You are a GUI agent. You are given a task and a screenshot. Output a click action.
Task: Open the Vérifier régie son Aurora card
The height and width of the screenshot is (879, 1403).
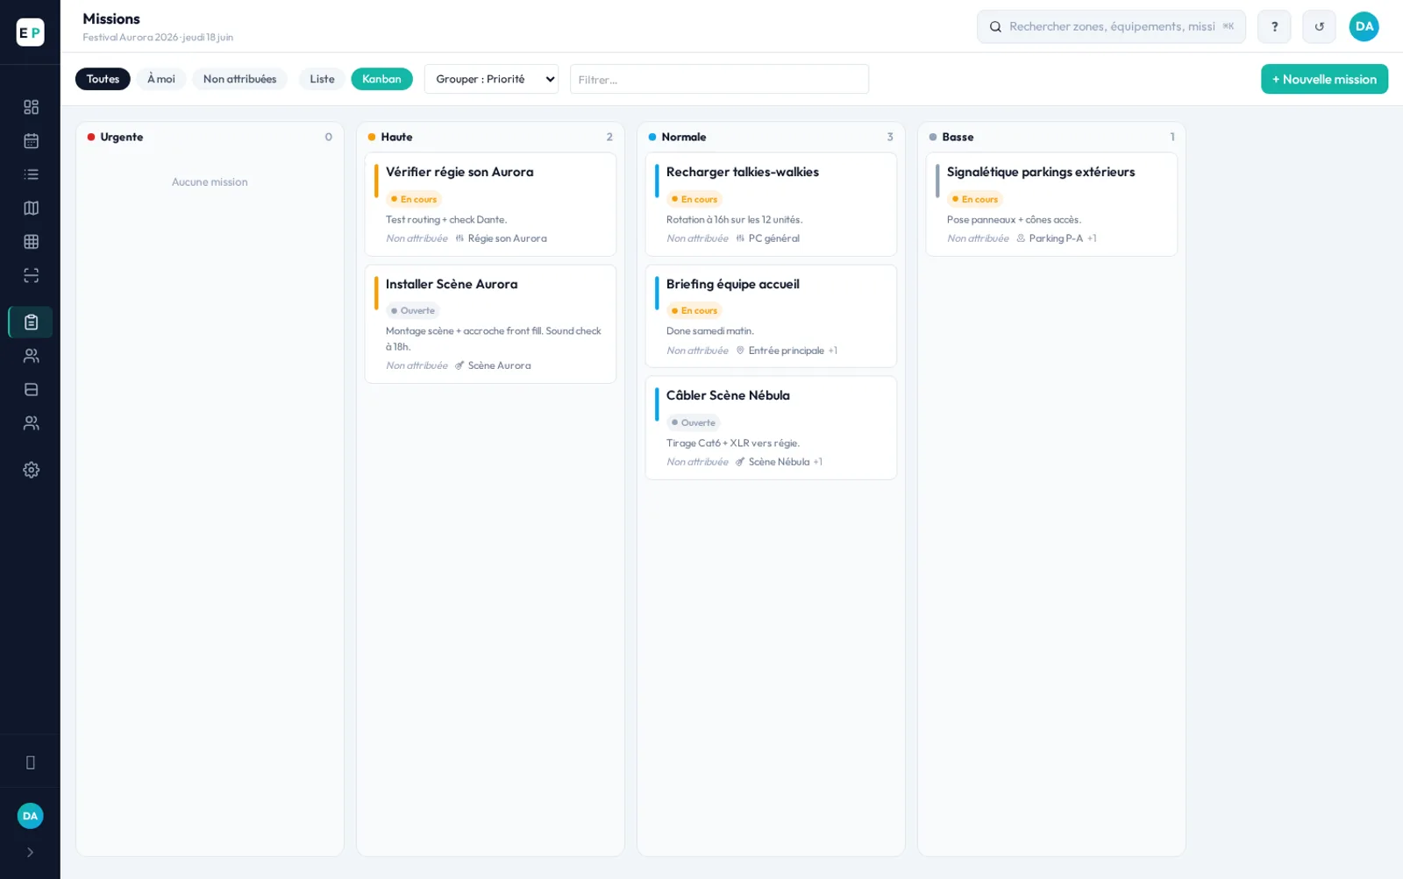click(490, 204)
